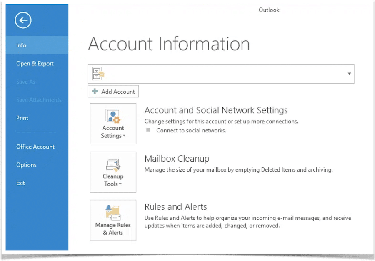Click the greyed-out Save Attachments item
Image resolution: width=375 pixels, height=261 pixels.
[x=39, y=100]
